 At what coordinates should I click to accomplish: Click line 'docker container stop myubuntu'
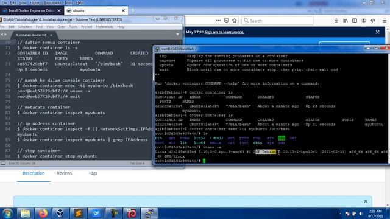tap(57, 156)
